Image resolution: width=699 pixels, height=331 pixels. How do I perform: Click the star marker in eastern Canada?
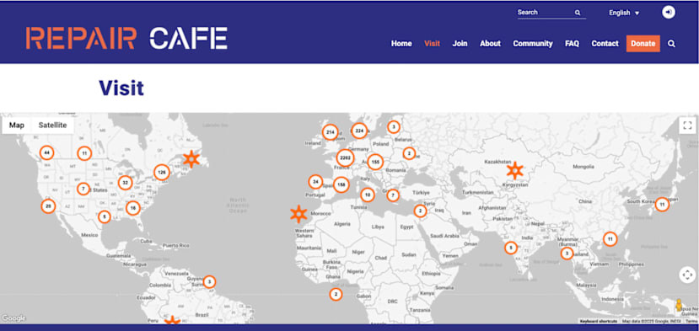191,159
